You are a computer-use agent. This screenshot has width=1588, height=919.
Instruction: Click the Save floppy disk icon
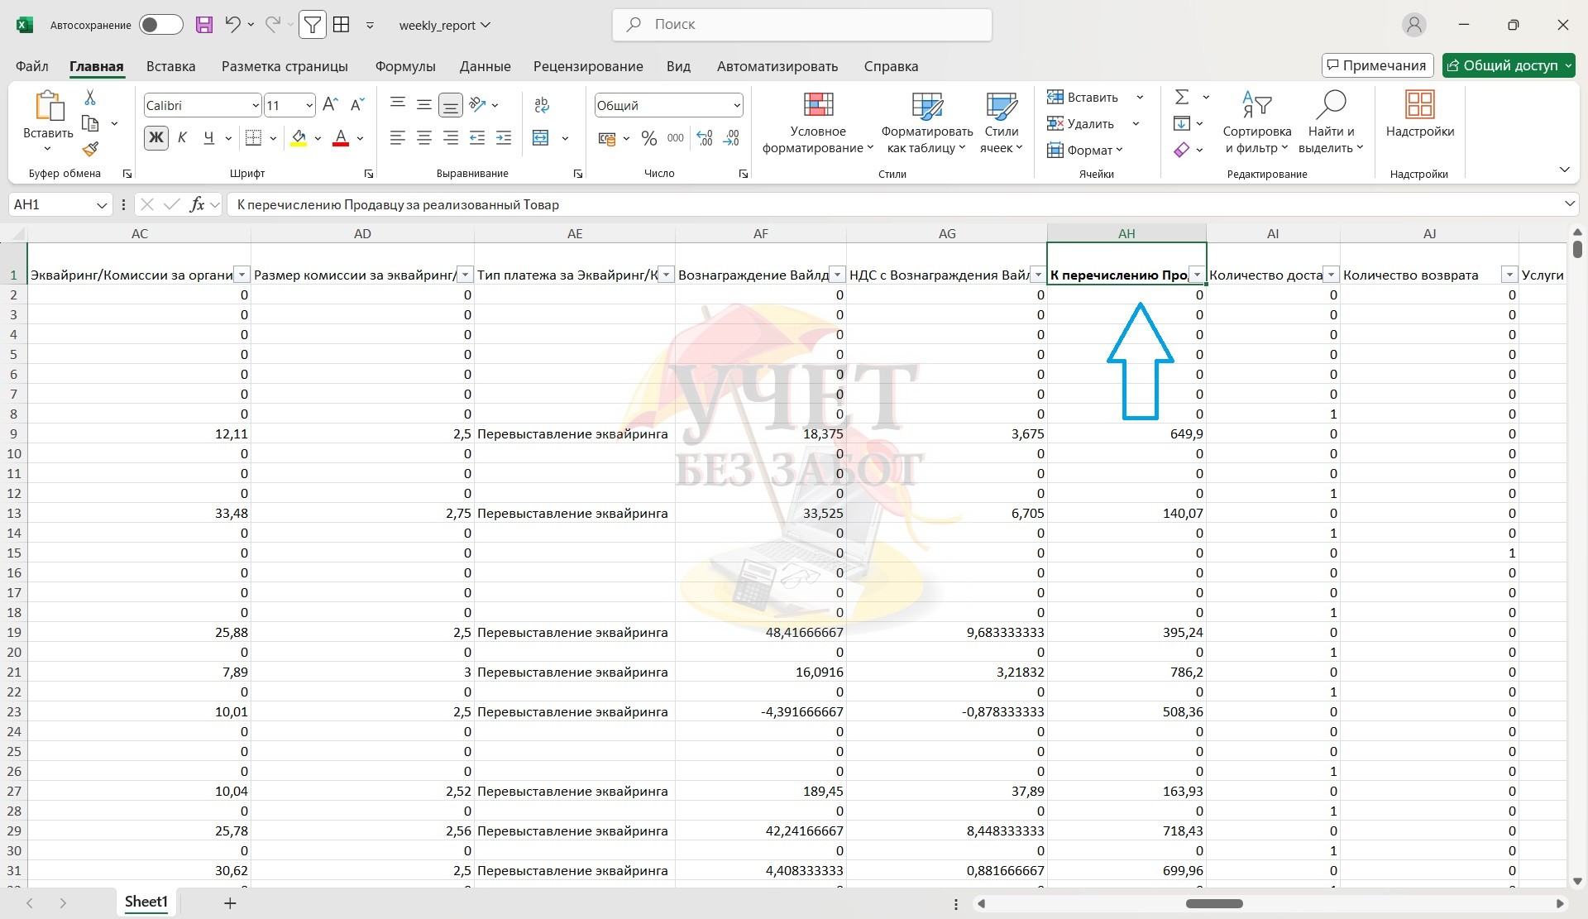(x=204, y=25)
